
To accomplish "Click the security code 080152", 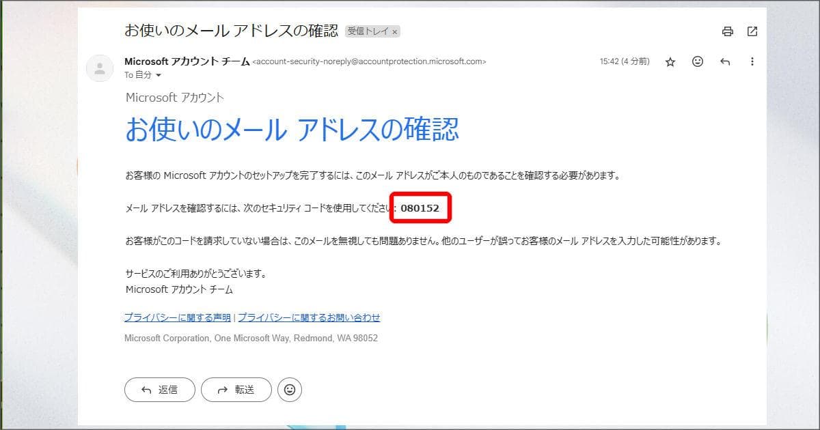I will coord(420,207).
